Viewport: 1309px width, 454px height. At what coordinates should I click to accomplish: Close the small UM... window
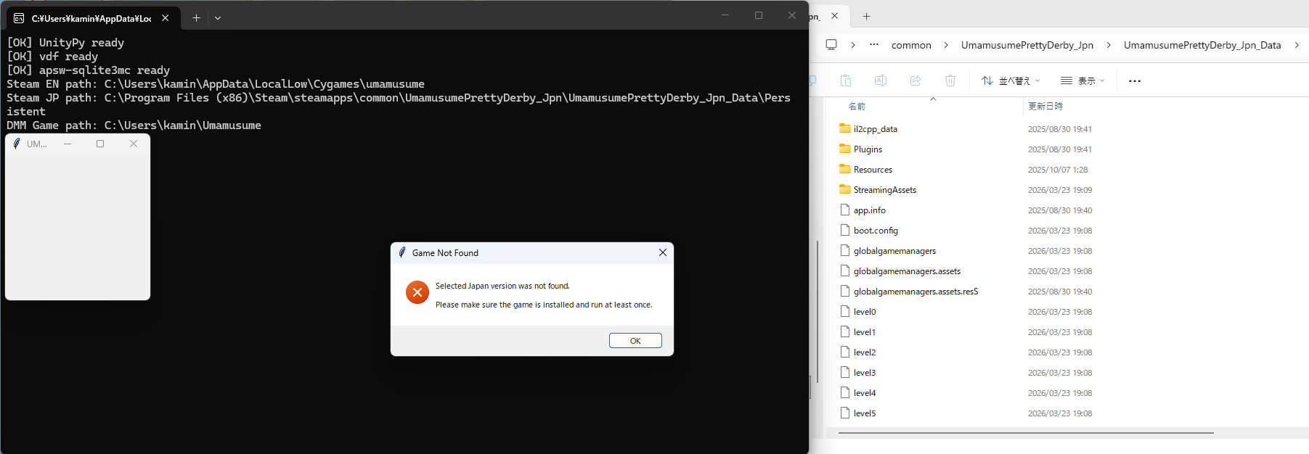(x=134, y=144)
